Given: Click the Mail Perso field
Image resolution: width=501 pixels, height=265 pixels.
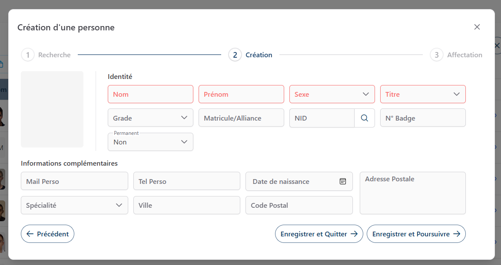Looking at the screenshot, I should (x=74, y=181).
